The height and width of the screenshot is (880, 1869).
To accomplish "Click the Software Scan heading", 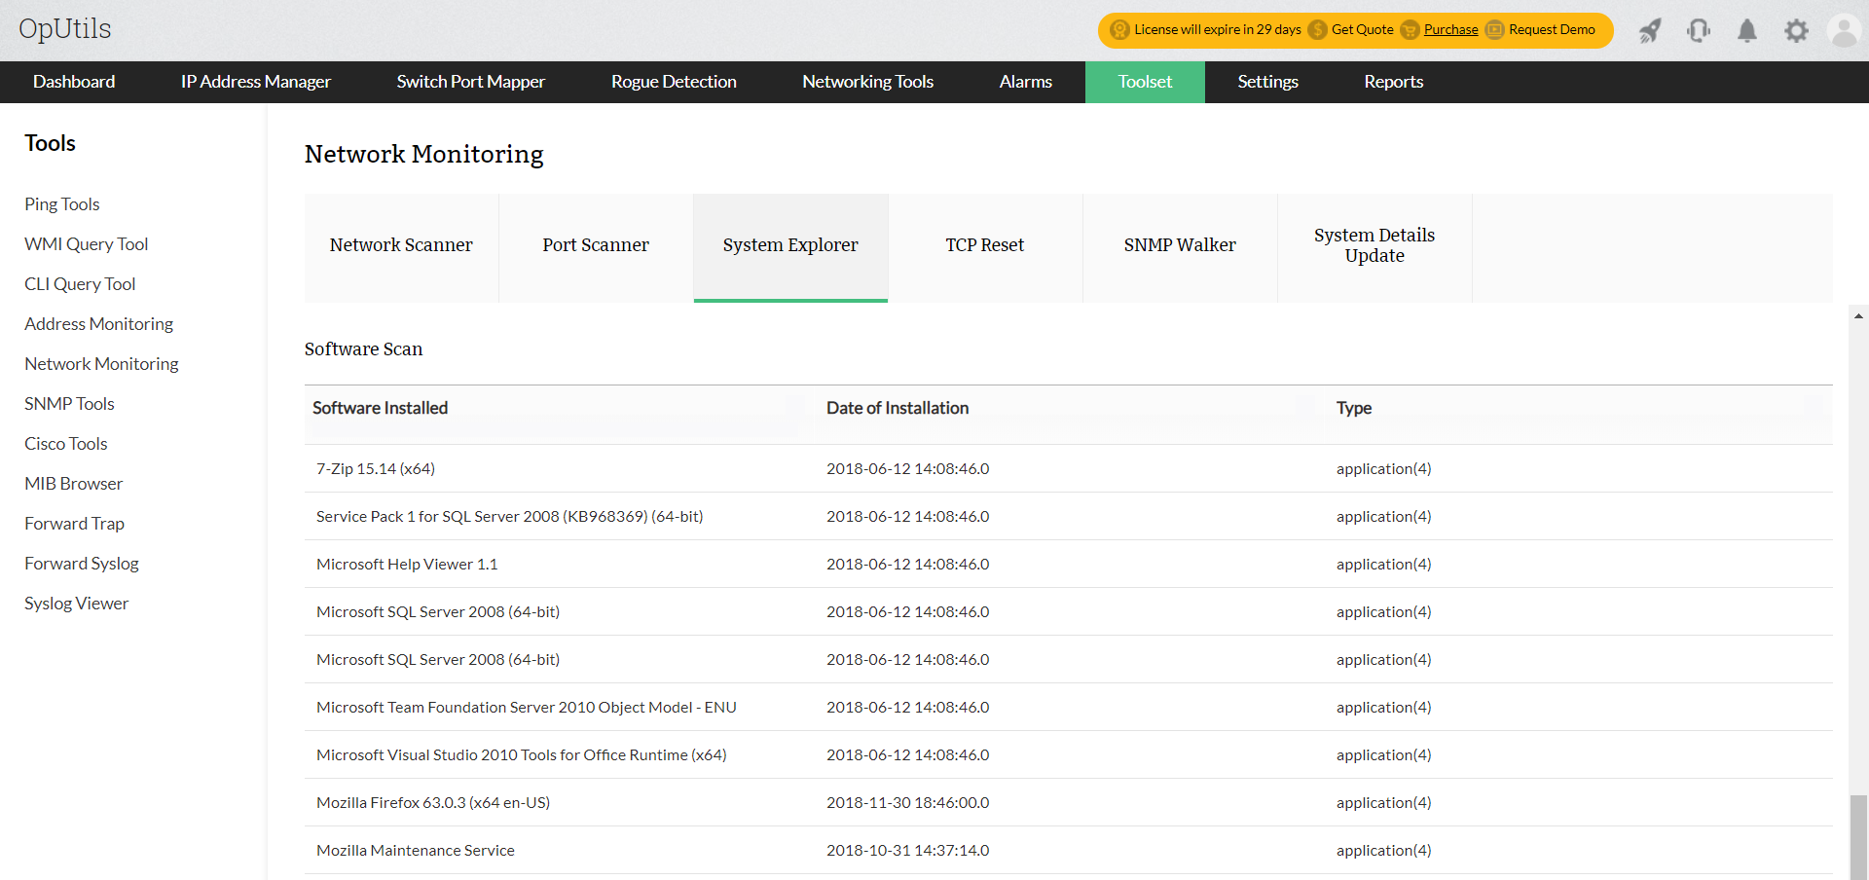I will (x=364, y=349).
